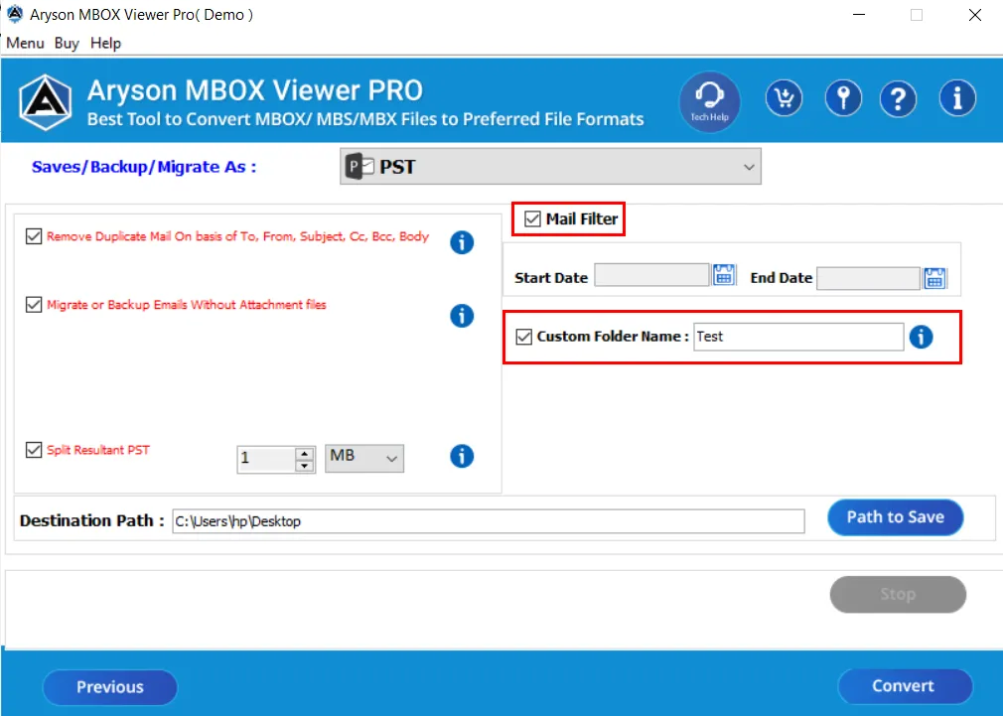
Task: Focus the End Date input field
Action: 868,278
